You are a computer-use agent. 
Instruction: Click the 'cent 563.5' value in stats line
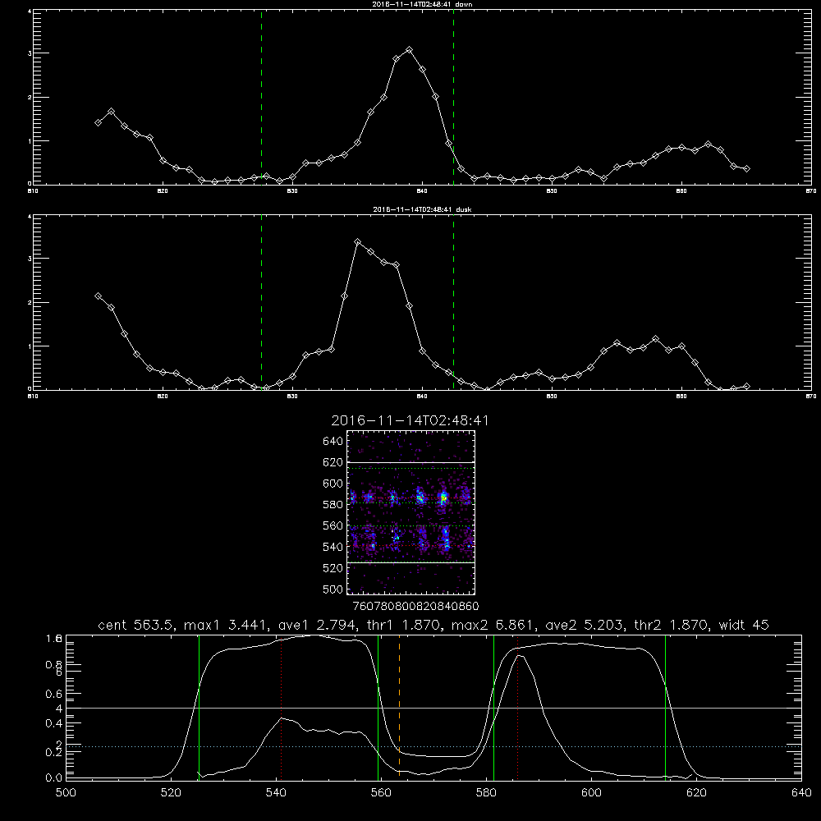135,625
